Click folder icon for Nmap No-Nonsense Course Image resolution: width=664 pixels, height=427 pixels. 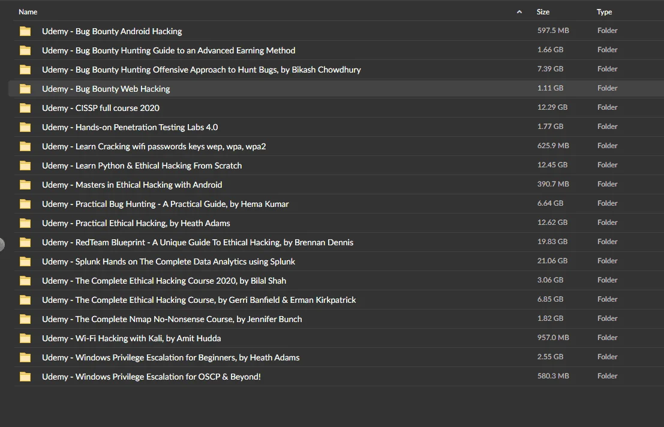click(25, 319)
